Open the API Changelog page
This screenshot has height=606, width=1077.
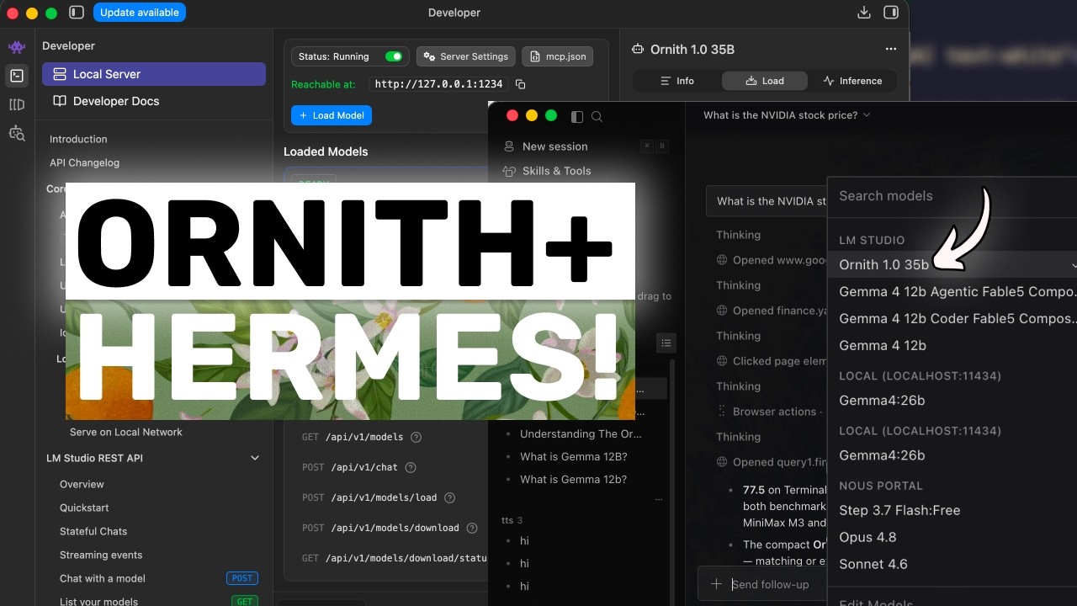point(84,162)
